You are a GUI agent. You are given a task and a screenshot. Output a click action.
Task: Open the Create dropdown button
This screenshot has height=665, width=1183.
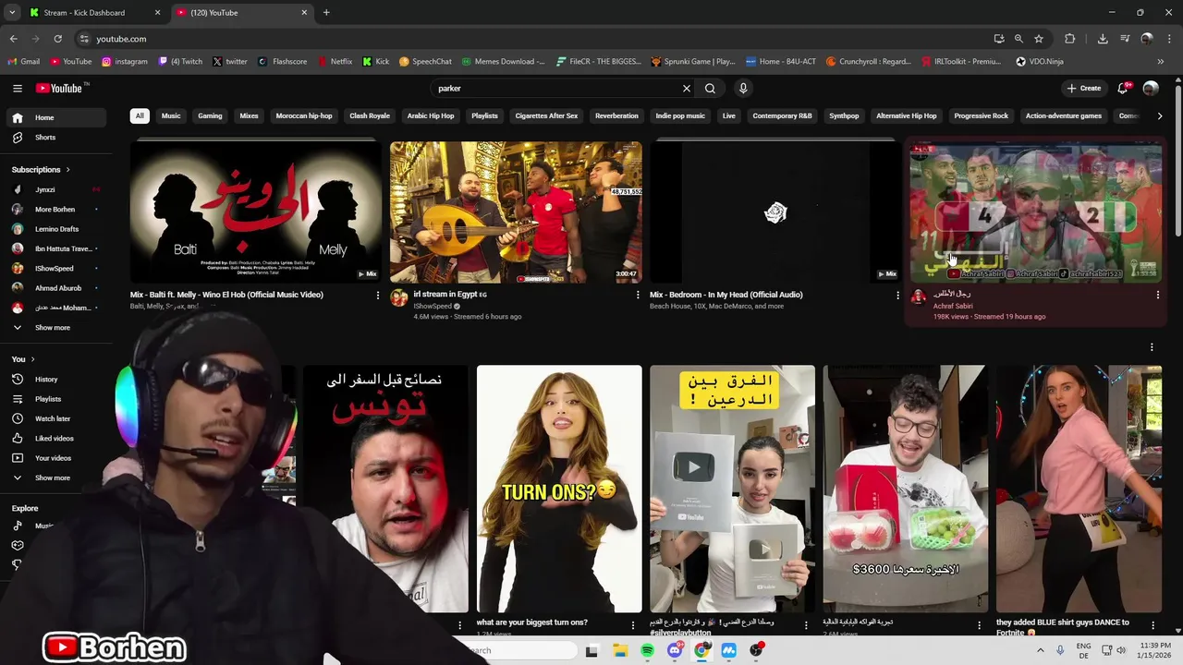click(x=1084, y=89)
